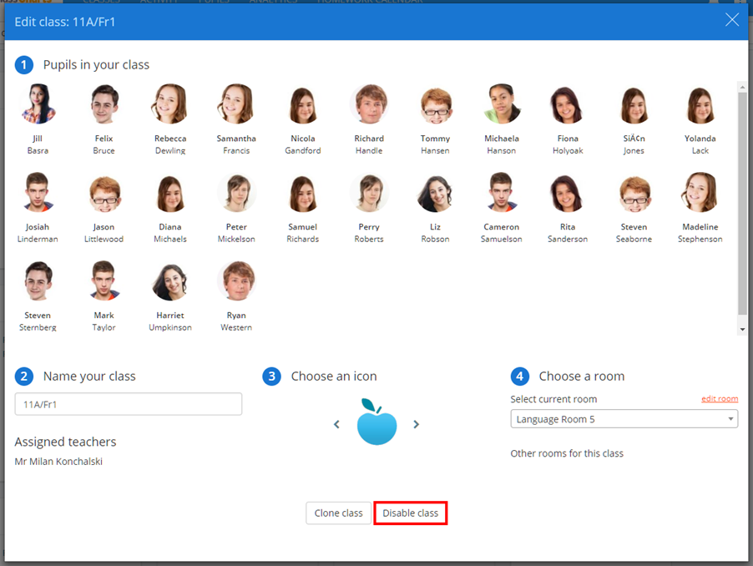Show the previous class icon with the left chevron
The height and width of the screenshot is (566, 753).
[x=336, y=424]
